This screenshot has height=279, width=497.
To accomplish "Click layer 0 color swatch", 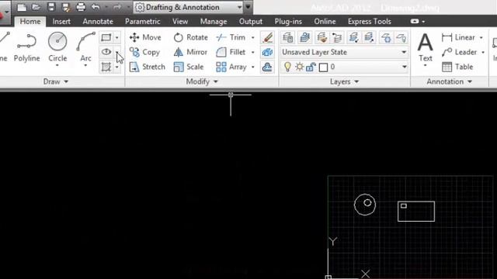I will click(x=323, y=67).
